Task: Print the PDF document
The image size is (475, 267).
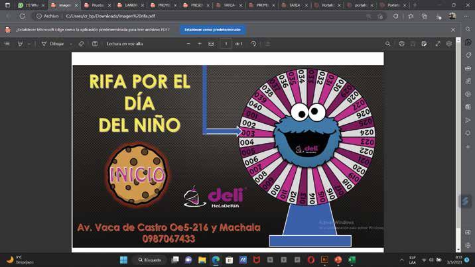Action: [x=401, y=44]
